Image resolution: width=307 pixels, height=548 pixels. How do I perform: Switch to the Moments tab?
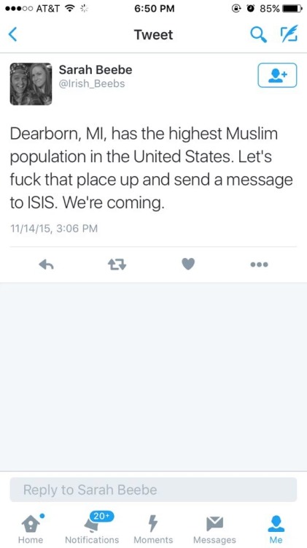(x=153, y=528)
